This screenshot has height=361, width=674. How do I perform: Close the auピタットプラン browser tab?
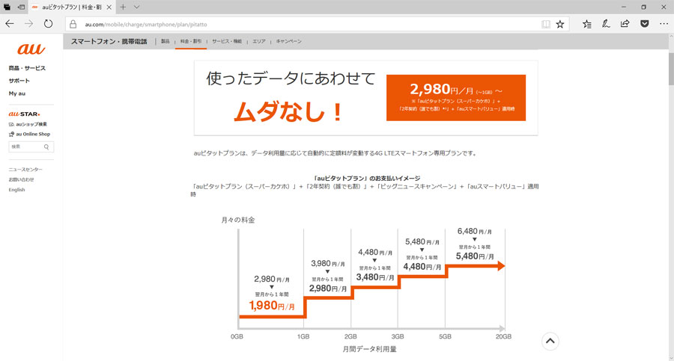109,7
